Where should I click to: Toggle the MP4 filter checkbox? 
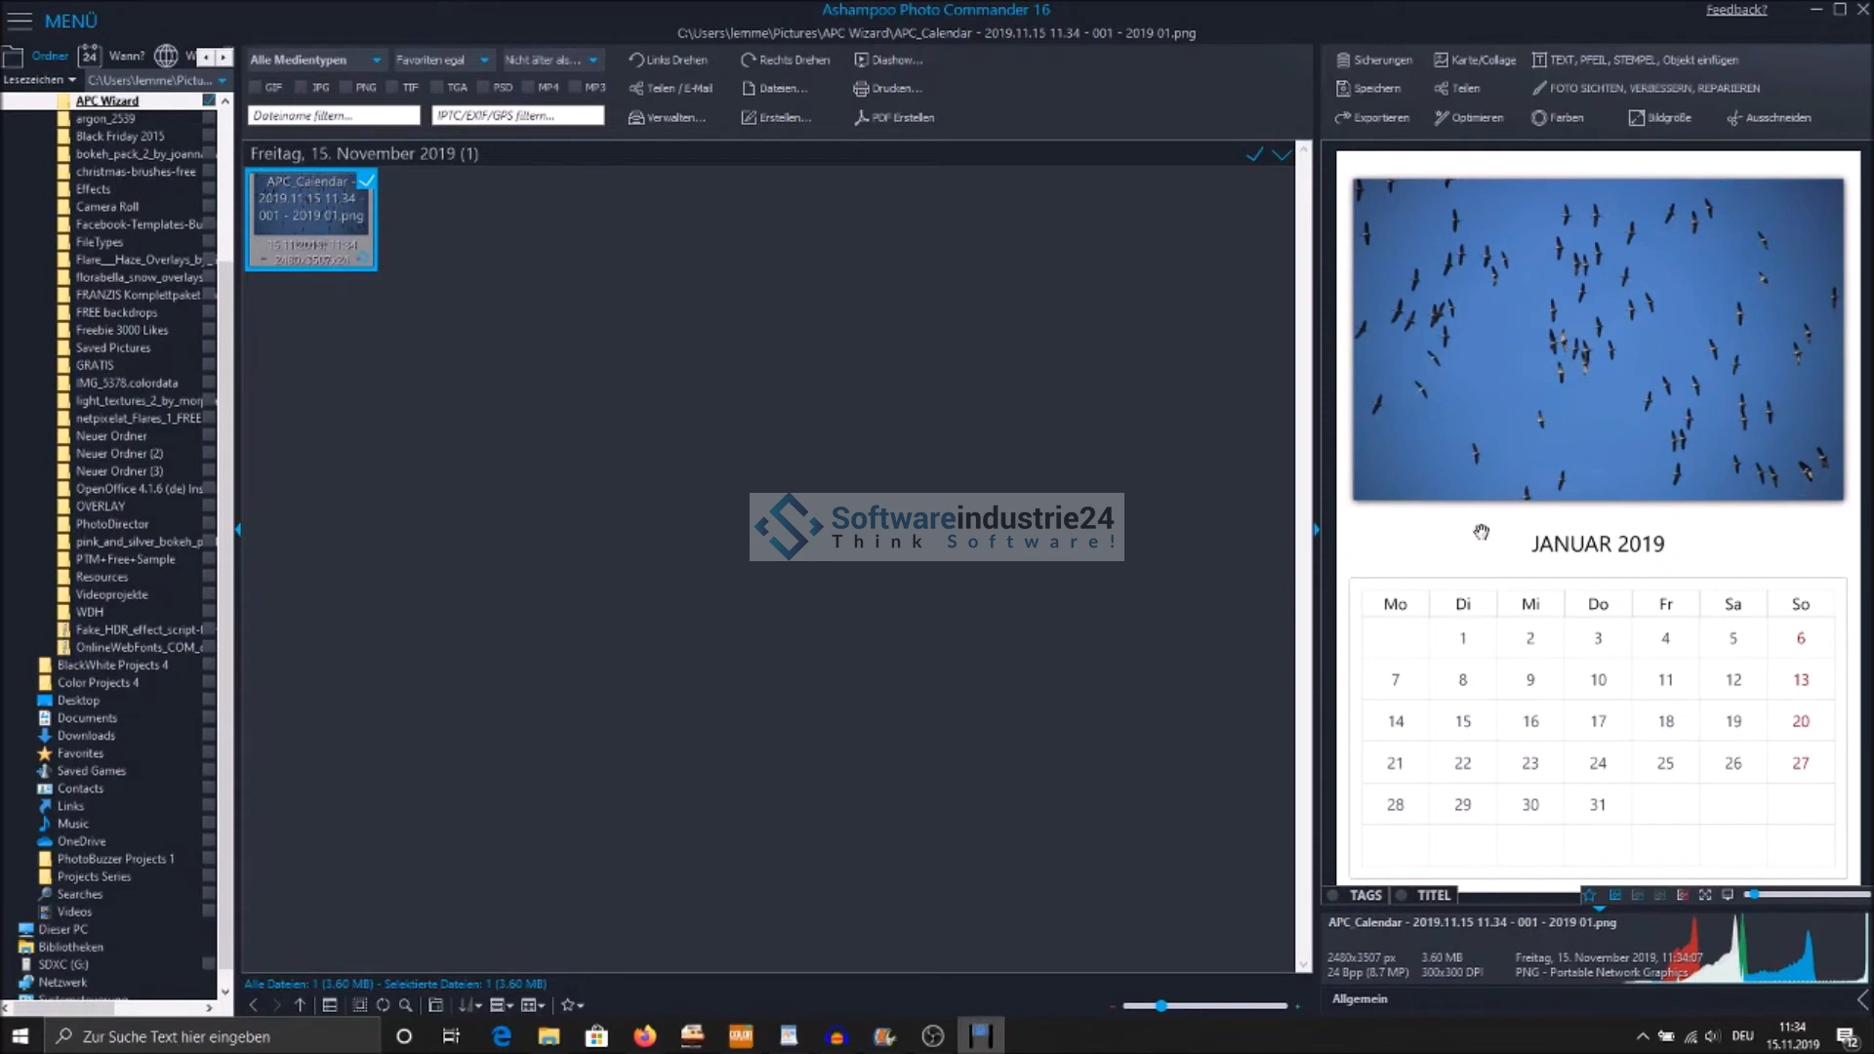click(x=528, y=88)
